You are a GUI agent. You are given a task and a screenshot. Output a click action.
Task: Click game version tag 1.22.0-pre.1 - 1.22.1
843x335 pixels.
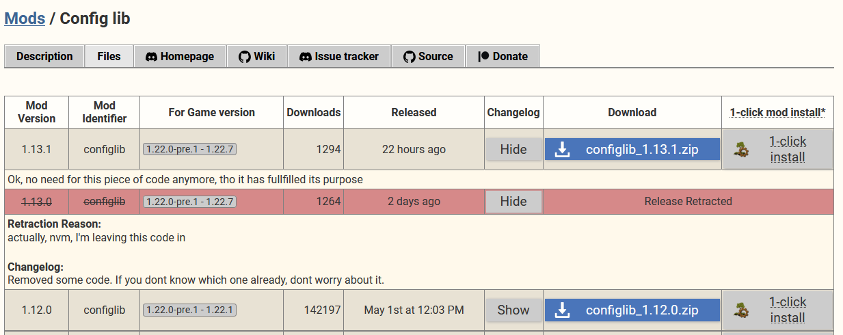(189, 310)
